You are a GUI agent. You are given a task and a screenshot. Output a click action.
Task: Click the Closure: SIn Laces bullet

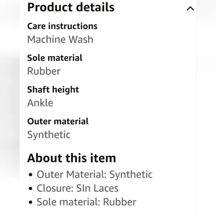coord(77,188)
